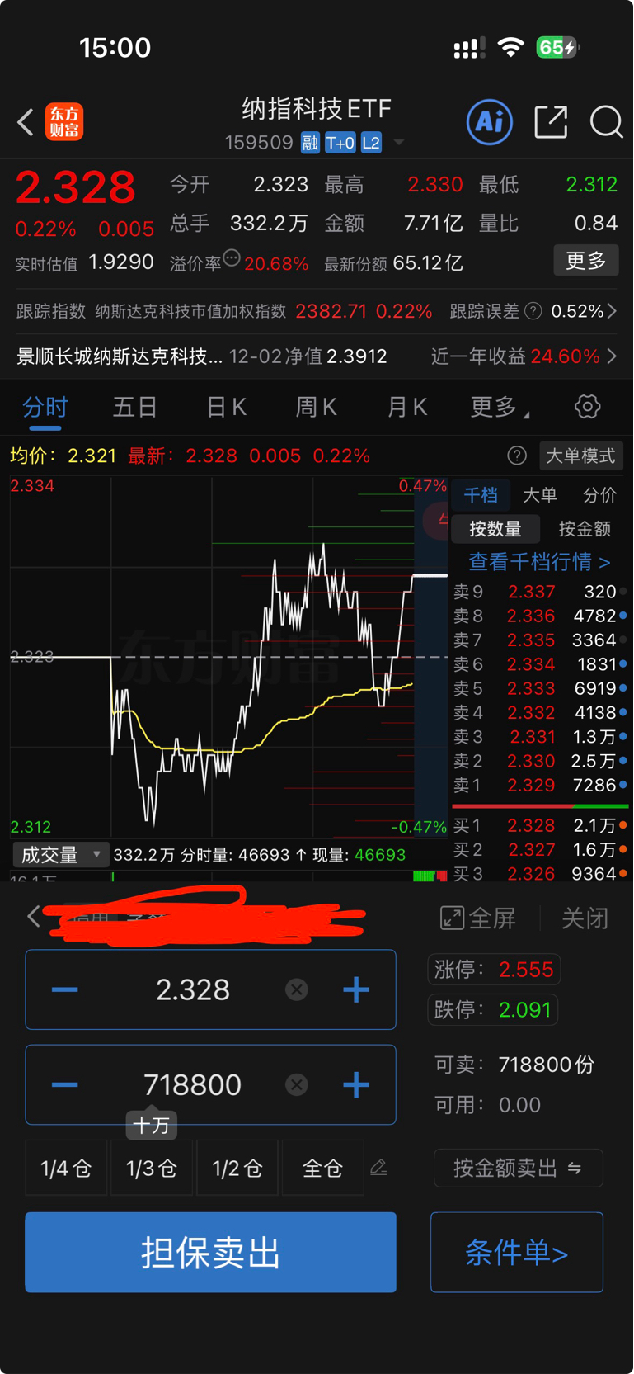
Task: Open the search magnifier icon
Action: click(x=606, y=122)
